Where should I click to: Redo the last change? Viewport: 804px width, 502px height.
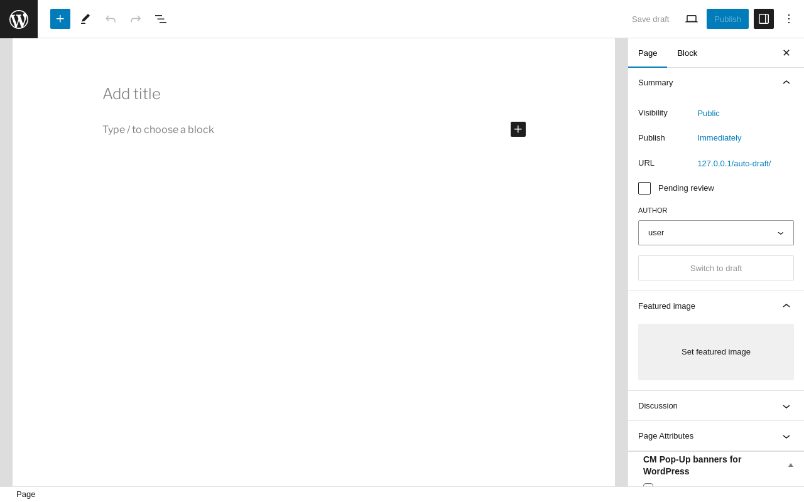pyautogui.click(x=136, y=19)
